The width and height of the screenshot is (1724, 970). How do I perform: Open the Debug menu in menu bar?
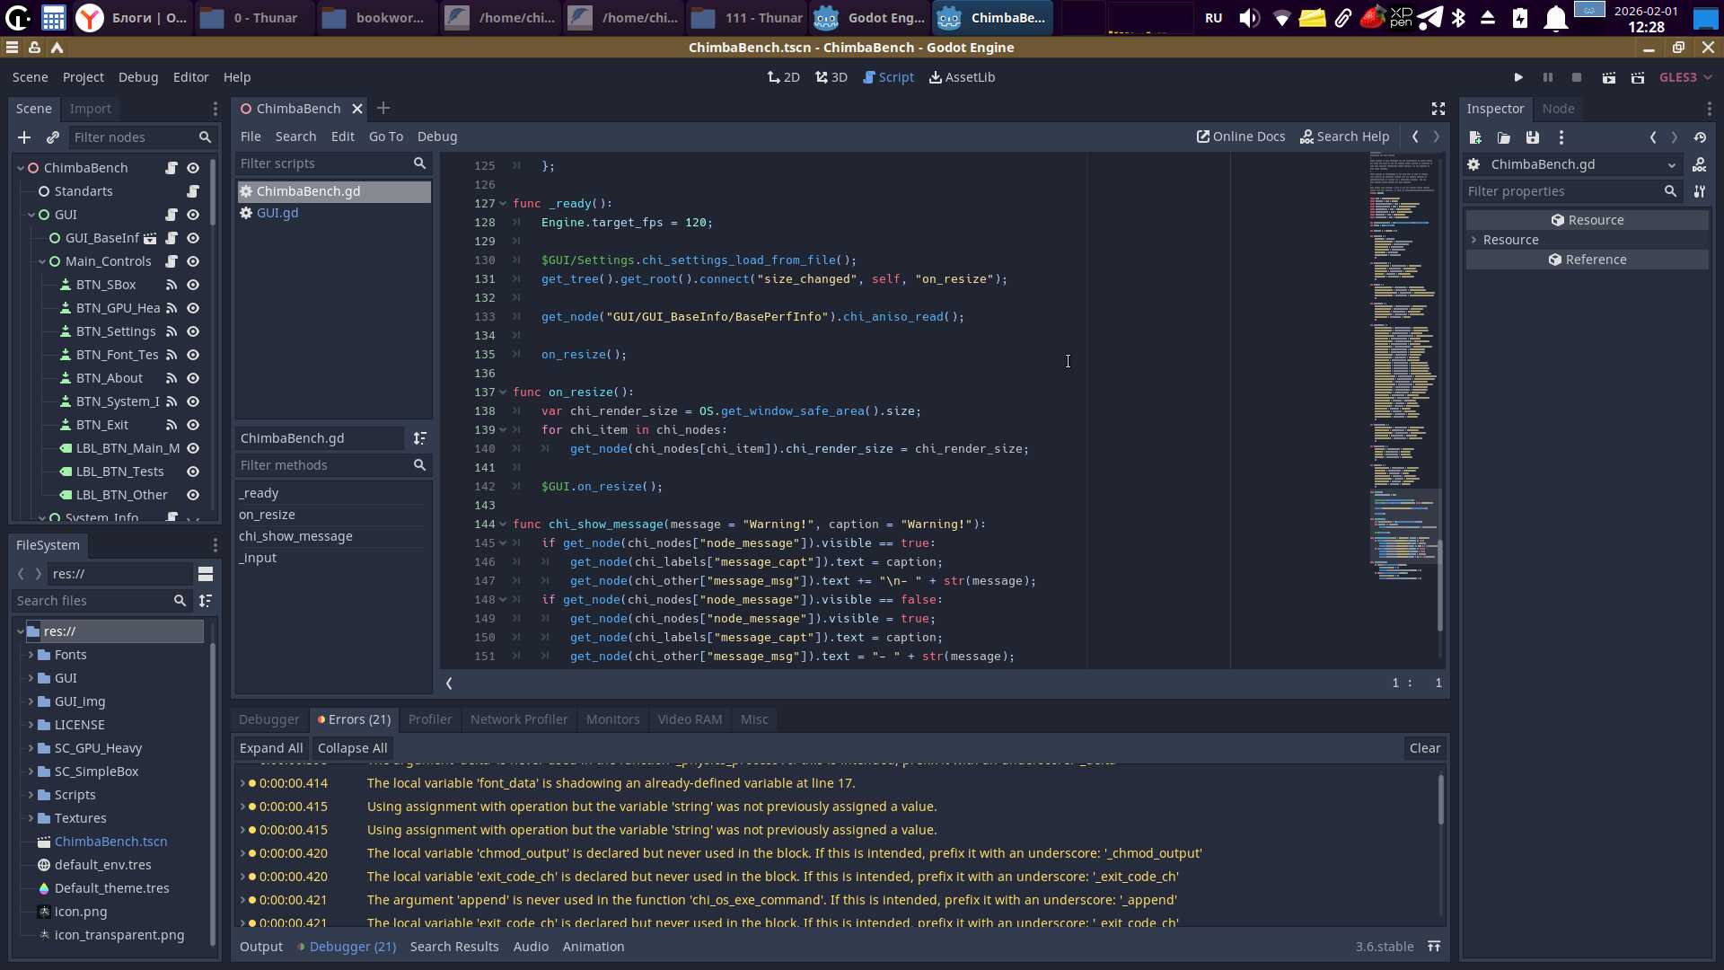[x=137, y=77]
